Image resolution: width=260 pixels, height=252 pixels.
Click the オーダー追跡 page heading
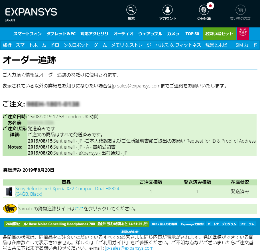(x=29, y=60)
